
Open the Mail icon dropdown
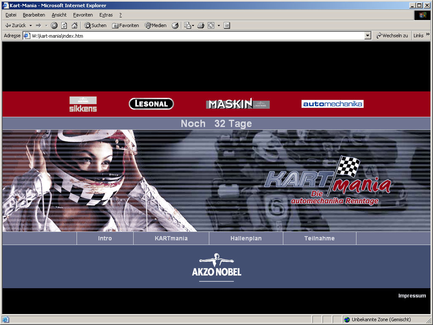click(x=193, y=25)
